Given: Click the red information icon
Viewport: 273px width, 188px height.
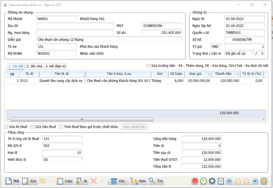Looking at the screenshot, I should coord(195,181).
